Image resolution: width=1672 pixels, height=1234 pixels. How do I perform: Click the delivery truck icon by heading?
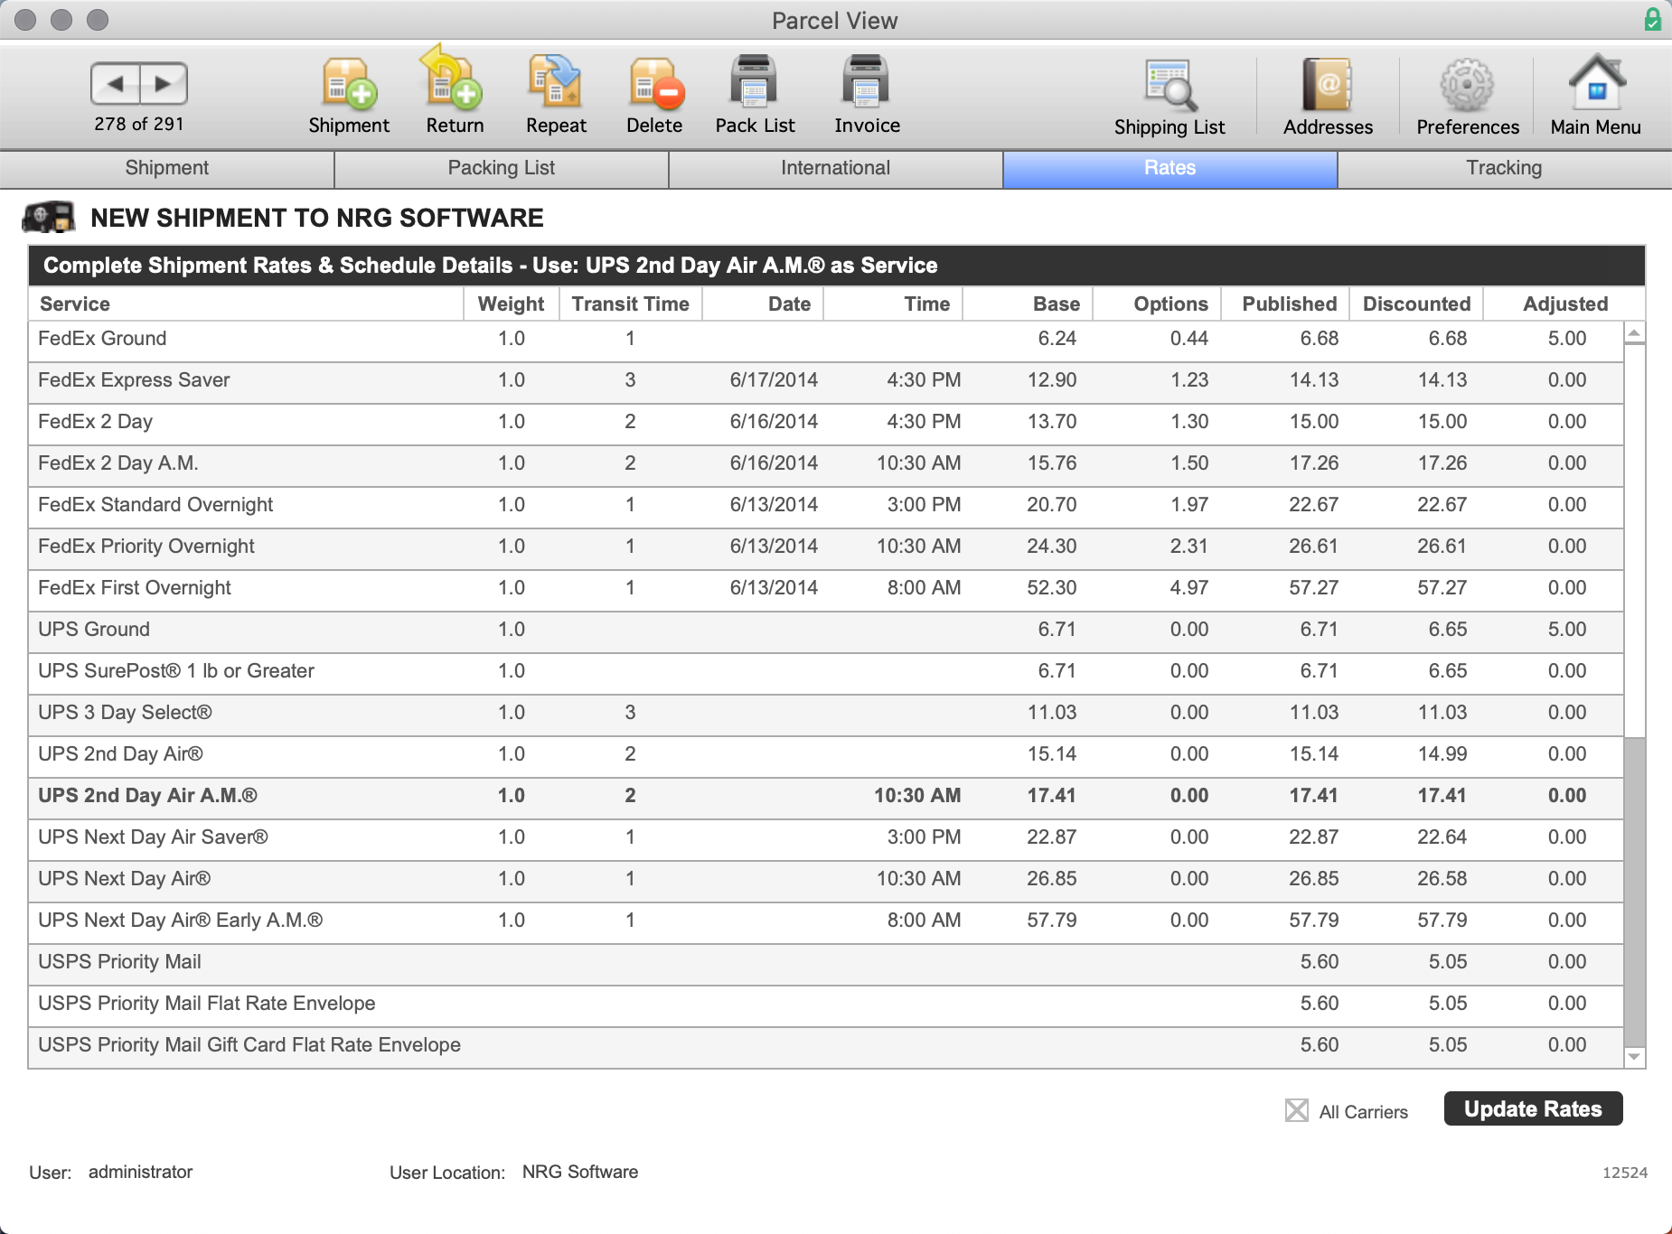49,217
